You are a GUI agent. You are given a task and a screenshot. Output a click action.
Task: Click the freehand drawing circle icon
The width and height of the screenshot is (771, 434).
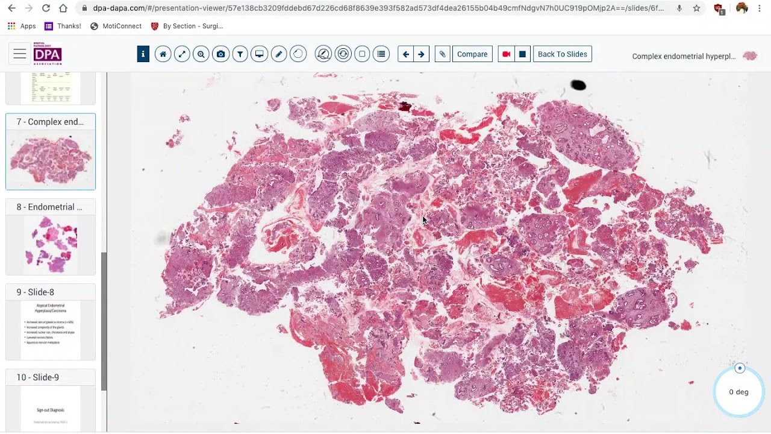[x=323, y=54]
